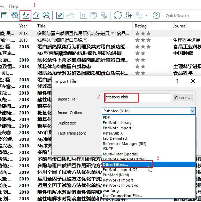The image size is (201, 202).
Task: Click the Import File path field
Action: click(137, 97)
